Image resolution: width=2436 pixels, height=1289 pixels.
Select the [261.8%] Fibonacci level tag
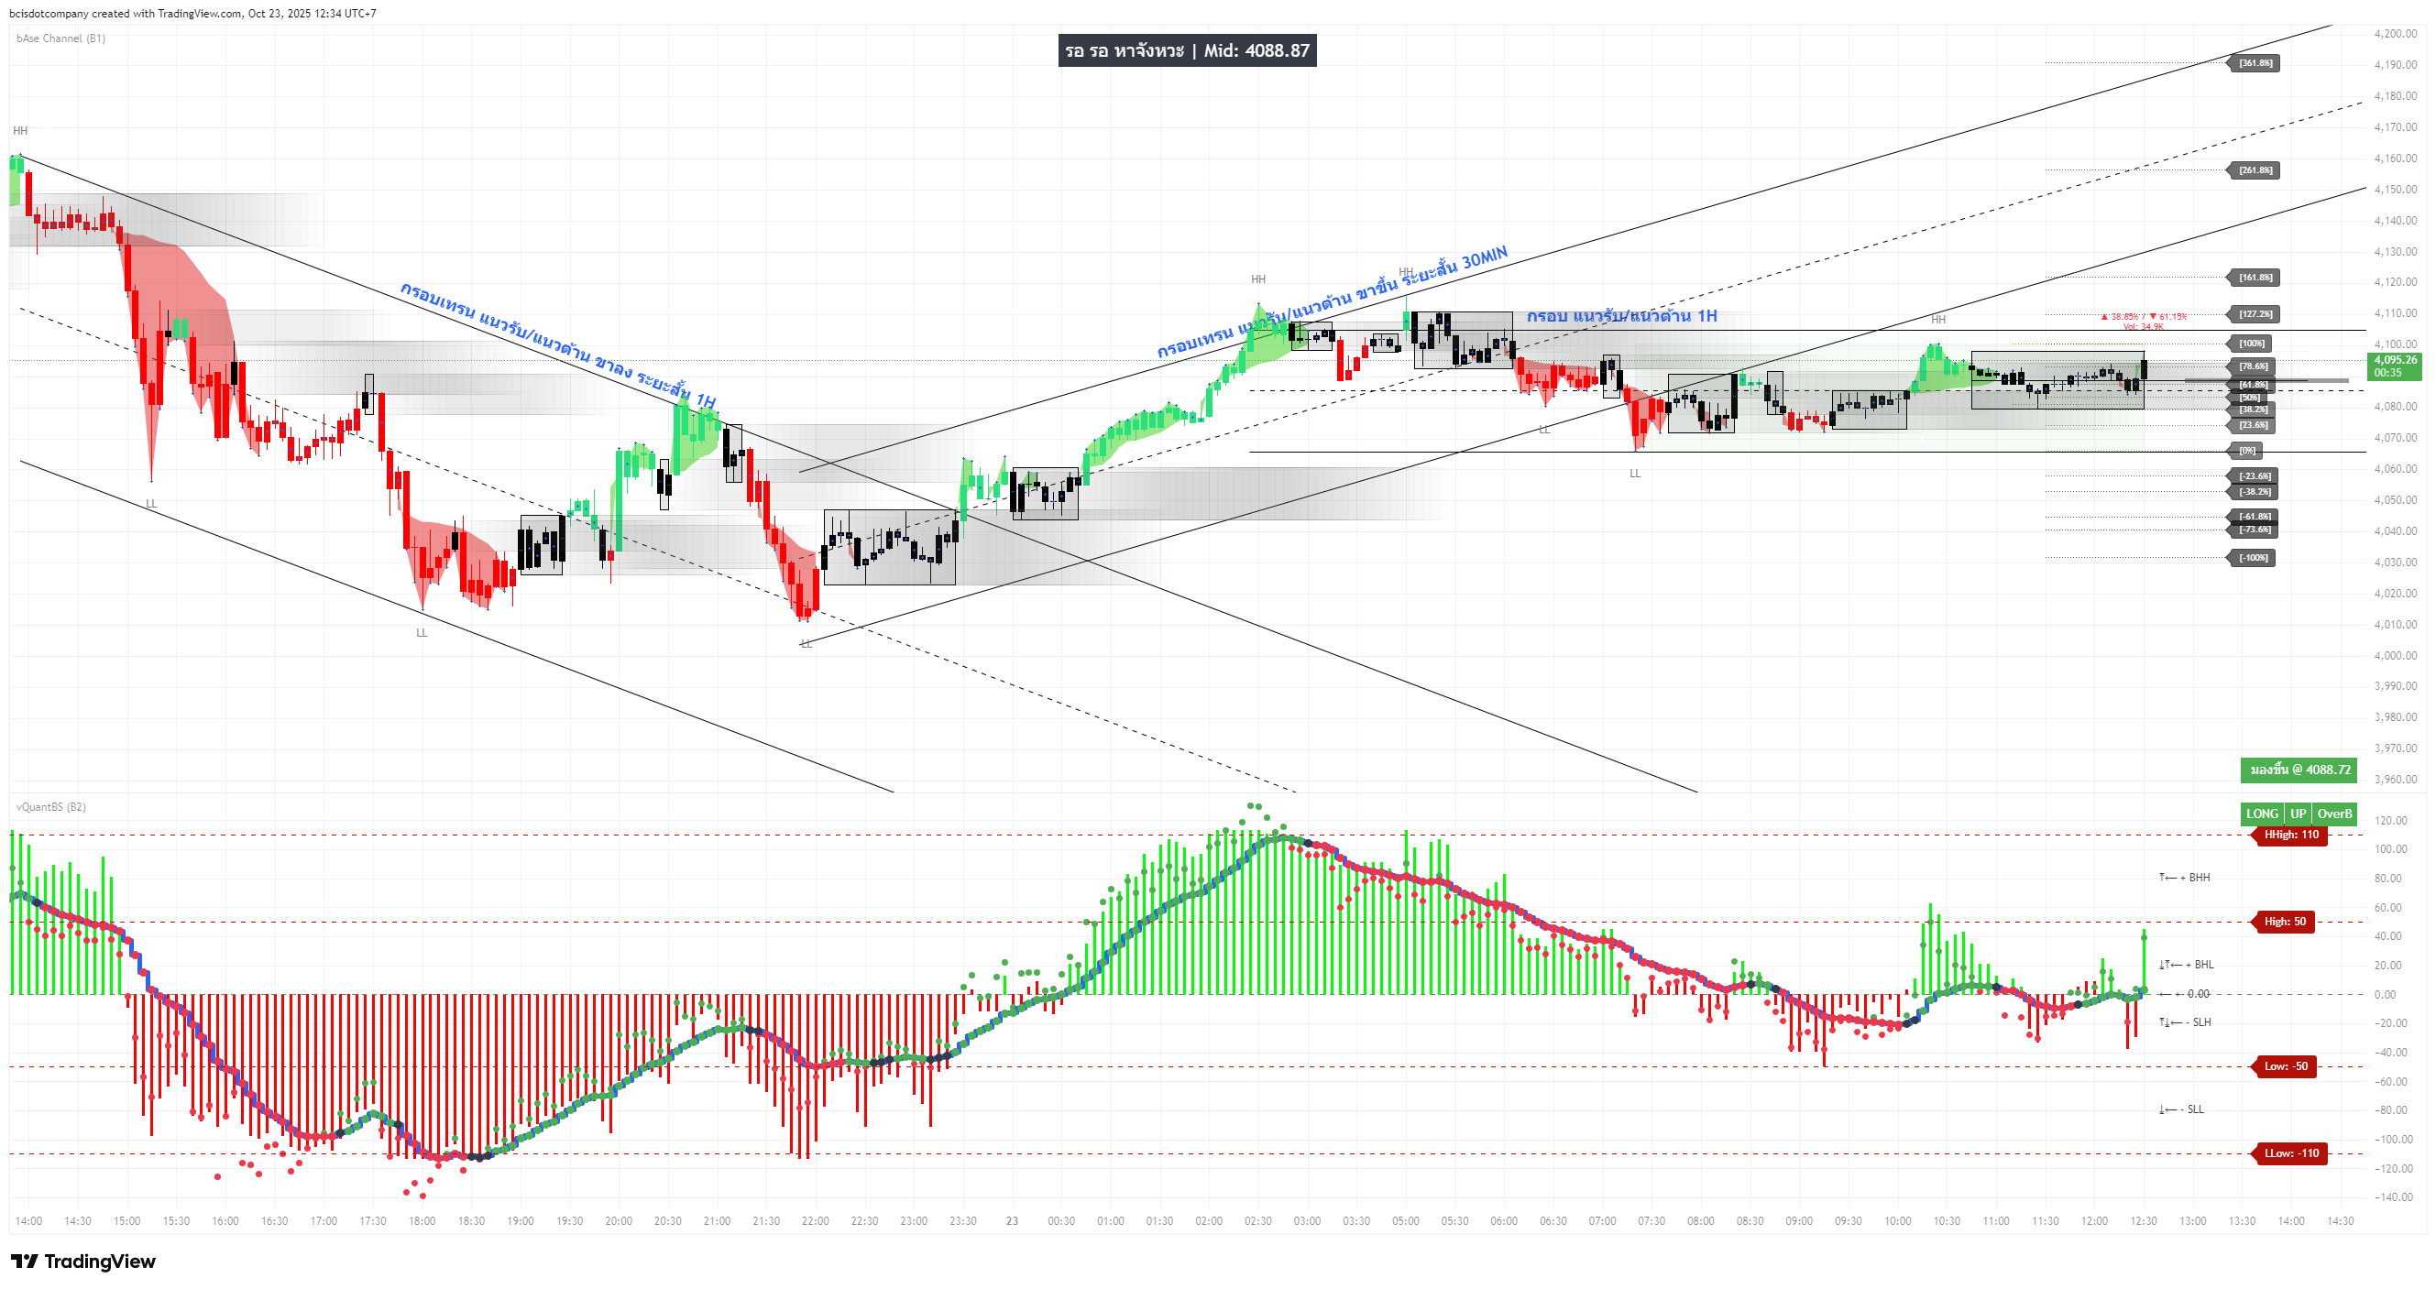tap(2255, 171)
